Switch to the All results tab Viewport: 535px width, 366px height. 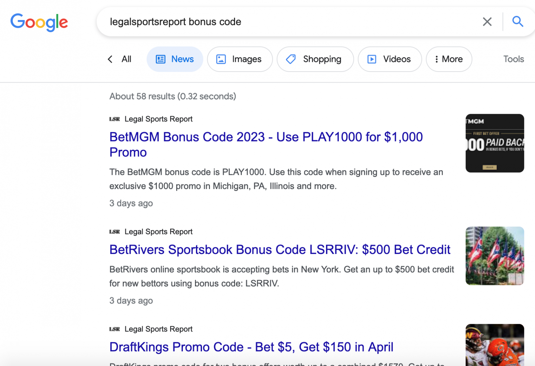pos(126,59)
